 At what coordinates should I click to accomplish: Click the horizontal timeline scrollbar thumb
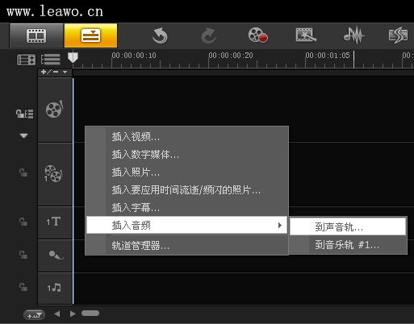pyautogui.click(x=90, y=314)
